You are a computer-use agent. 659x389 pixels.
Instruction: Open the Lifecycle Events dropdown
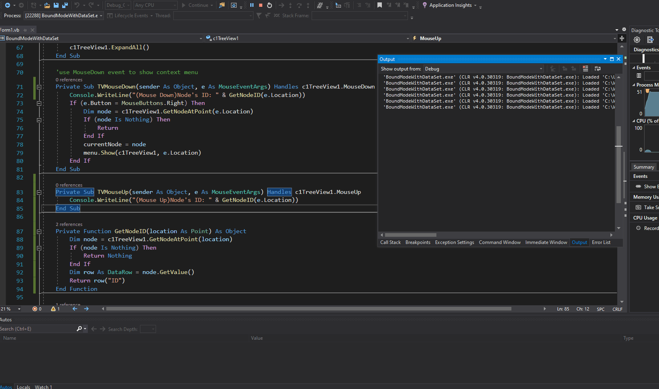click(131, 16)
